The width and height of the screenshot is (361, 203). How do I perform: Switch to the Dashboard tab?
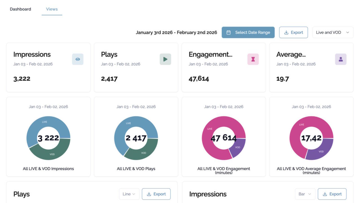point(20,9)
